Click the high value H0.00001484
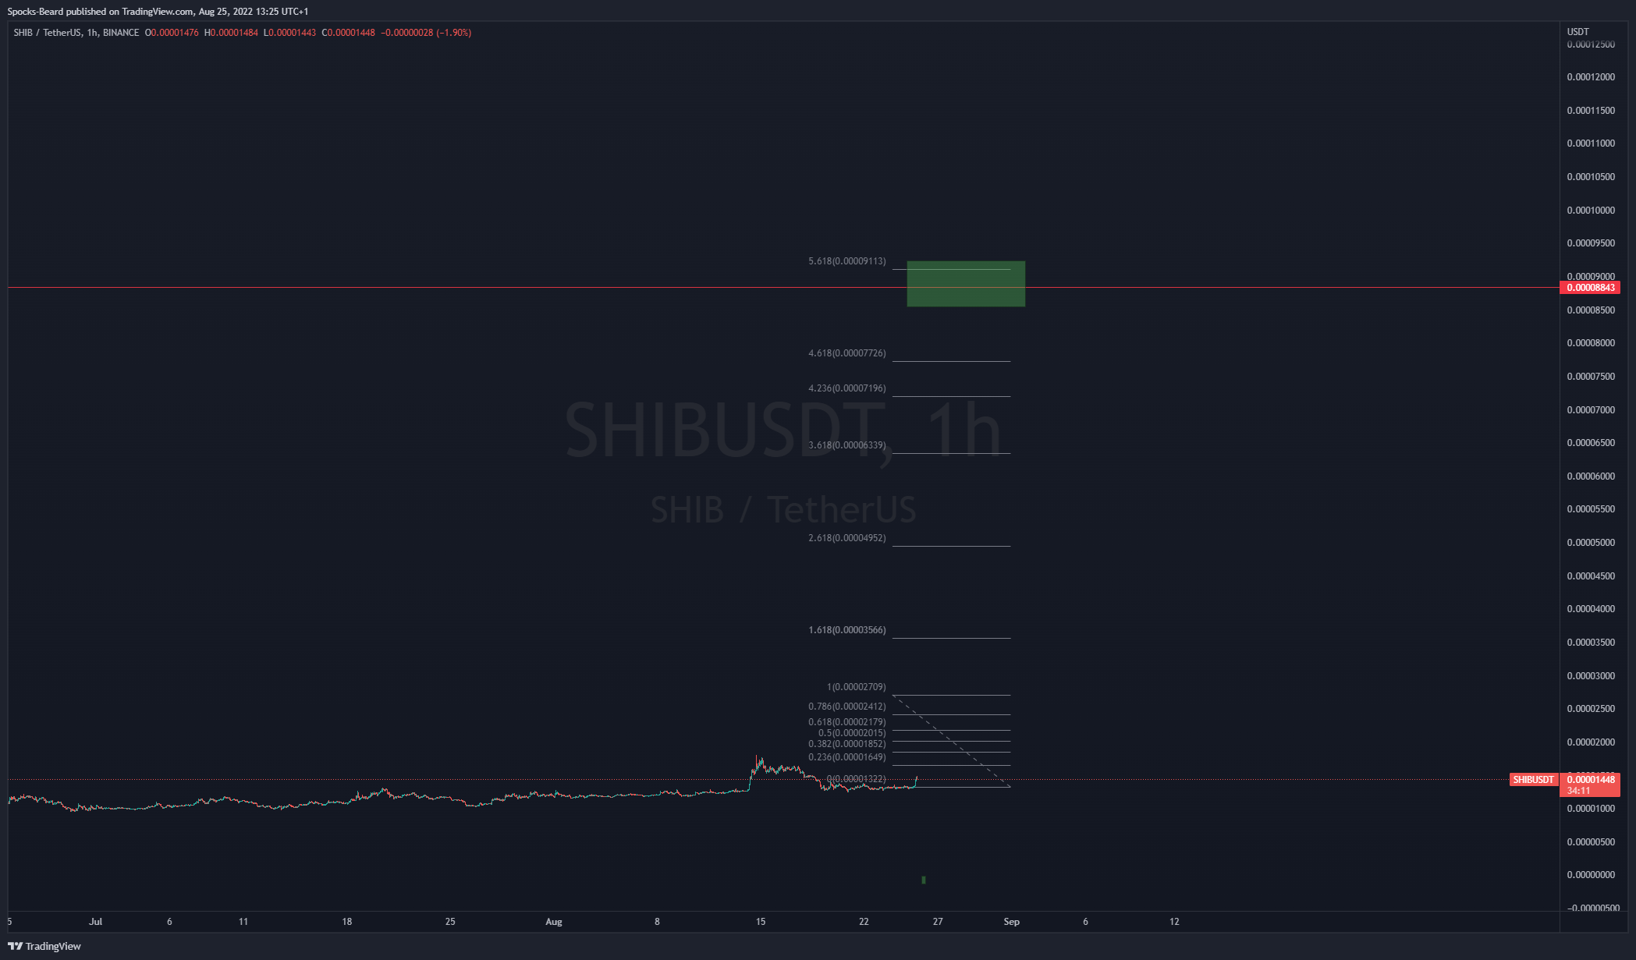 231,33
